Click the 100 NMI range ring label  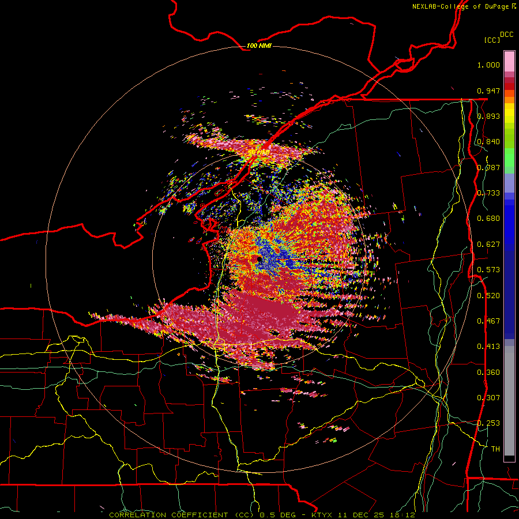coord(259,46)
